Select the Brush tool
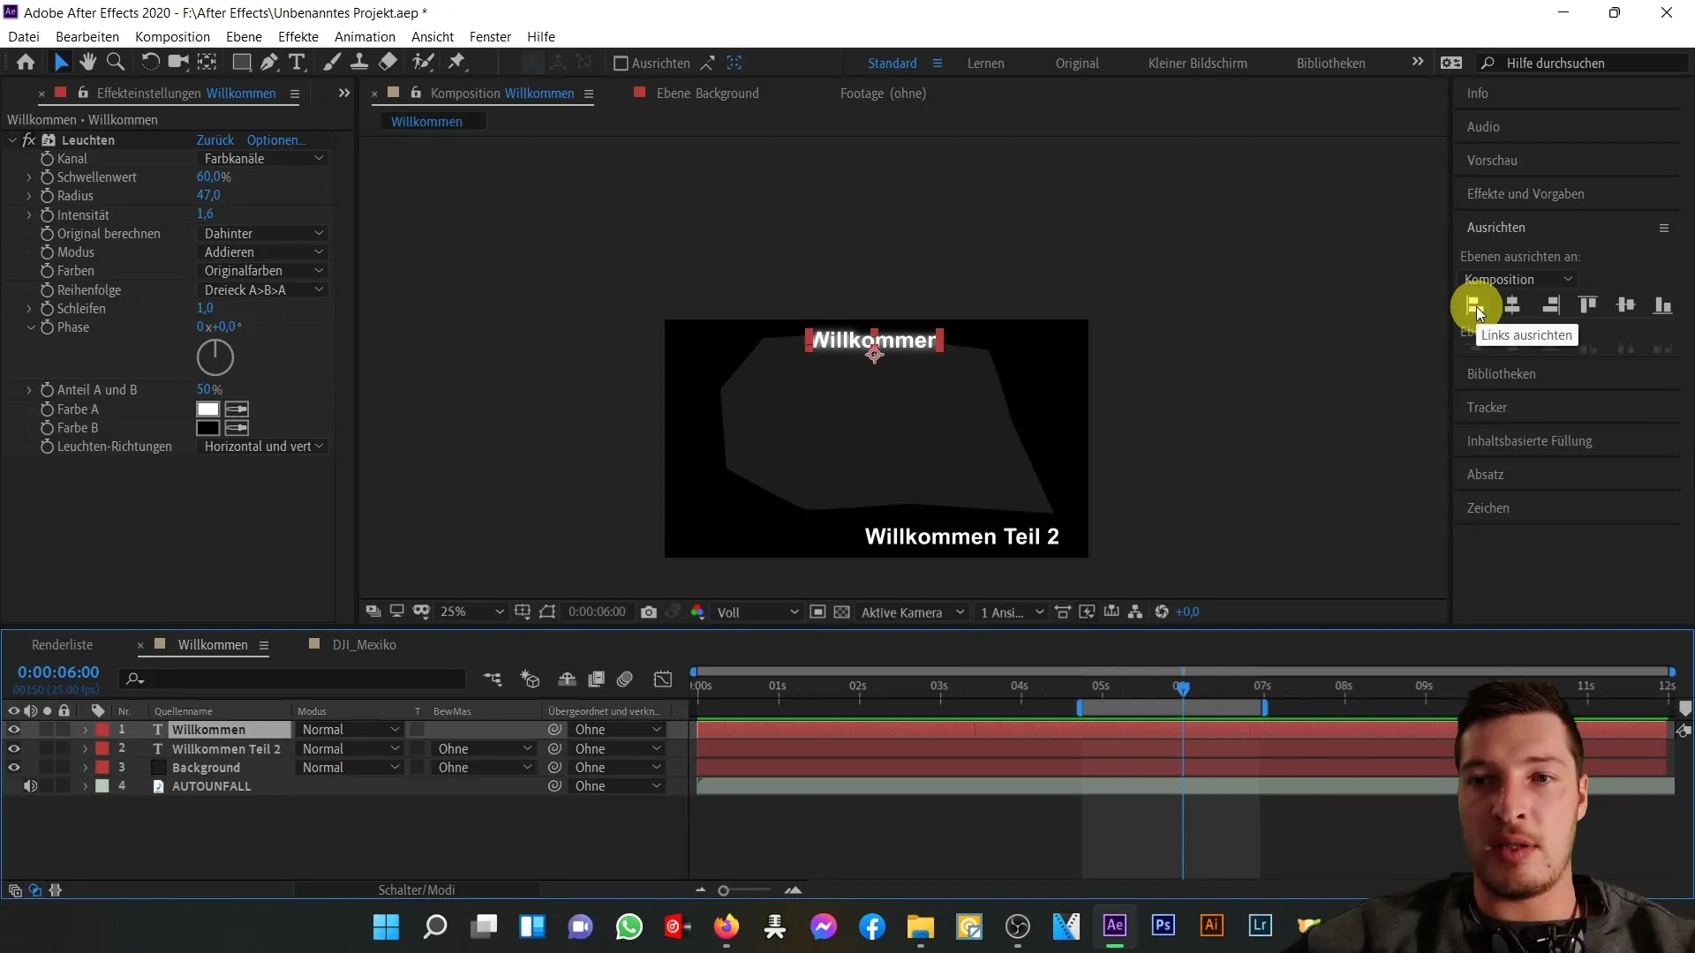The width and height of the screenshot is (1695, 953). [331, 63]
